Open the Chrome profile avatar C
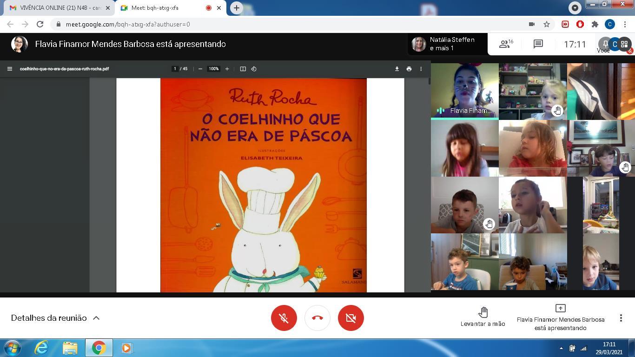 610,24
